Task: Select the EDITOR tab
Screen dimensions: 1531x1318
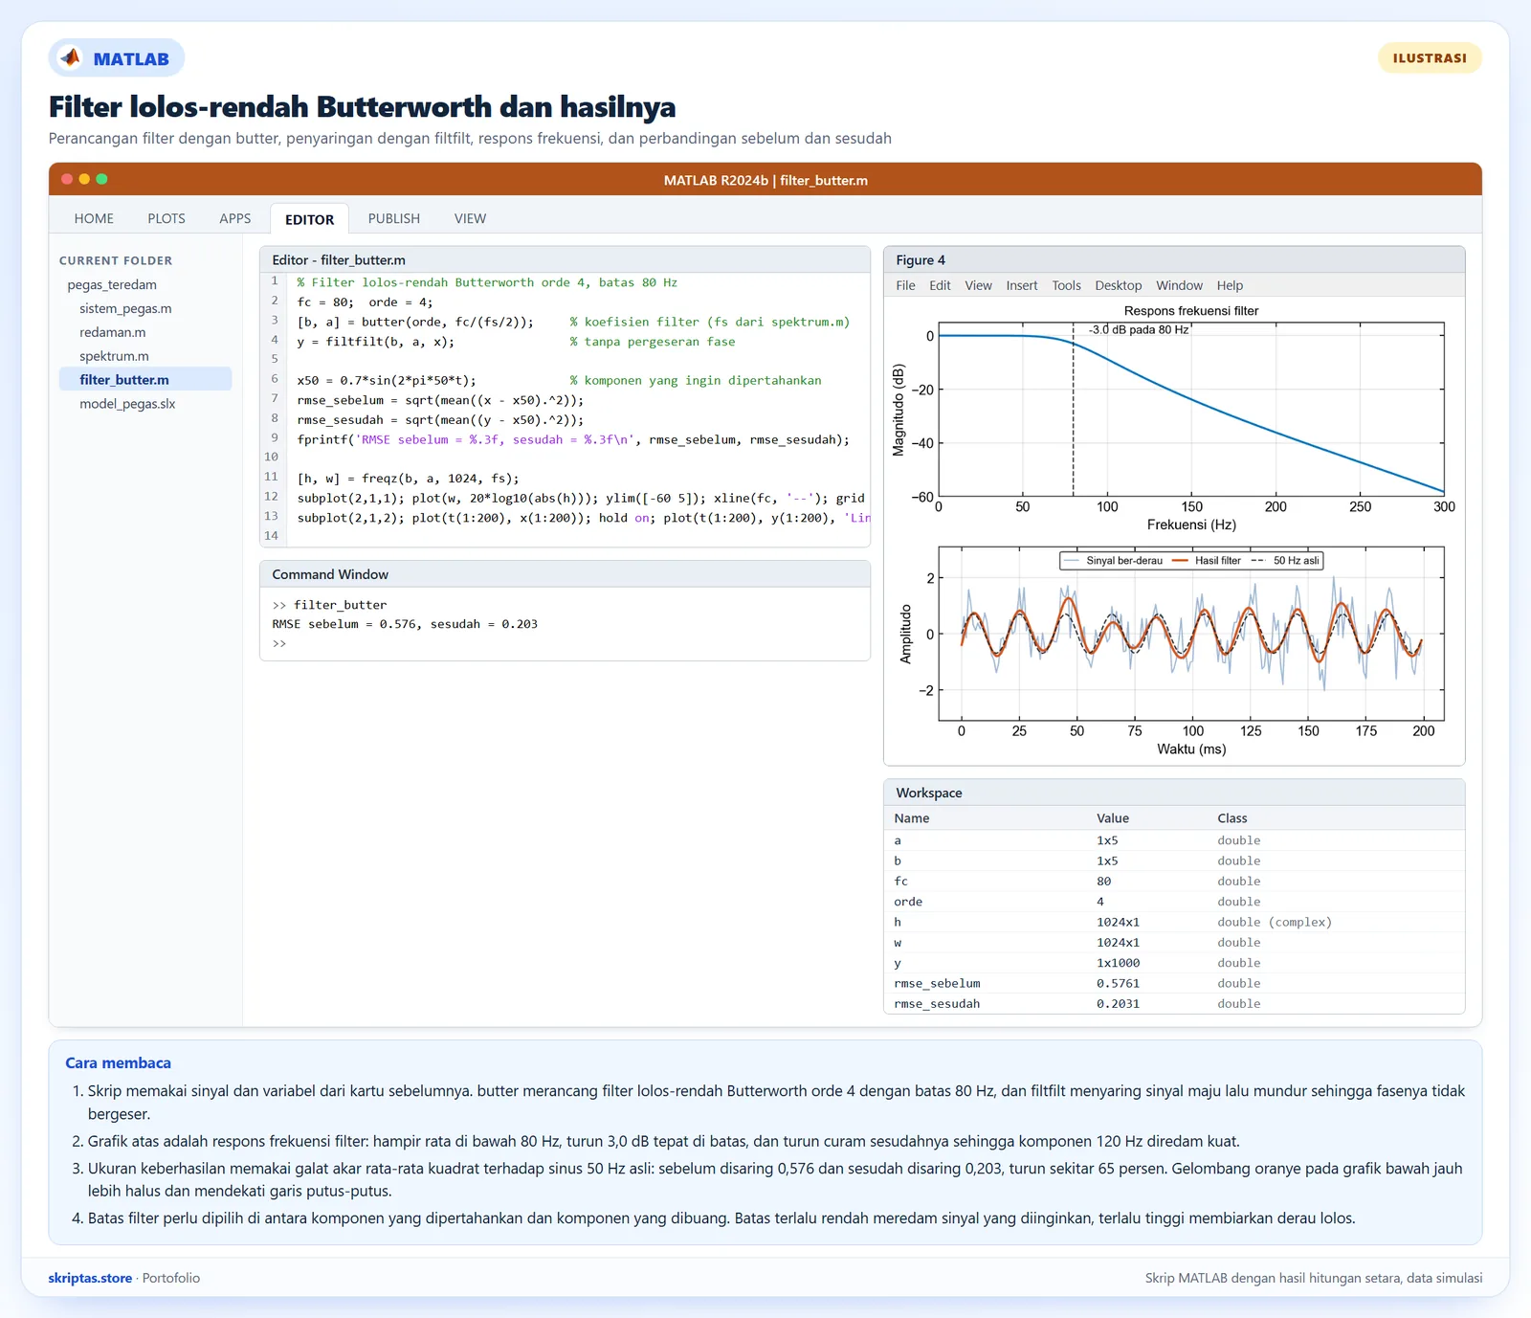Action: pyautogui.click(x=310, y=219)
